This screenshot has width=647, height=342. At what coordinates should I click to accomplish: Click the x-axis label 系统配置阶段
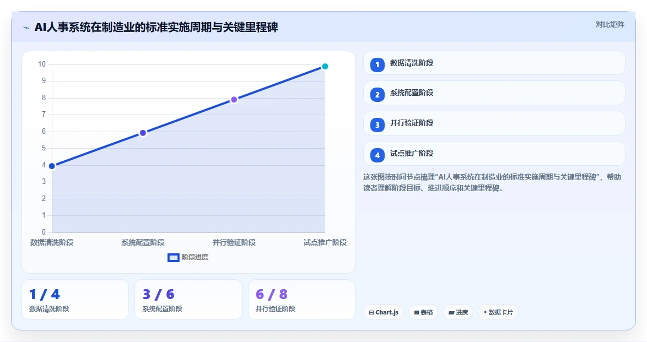[143, 242]
